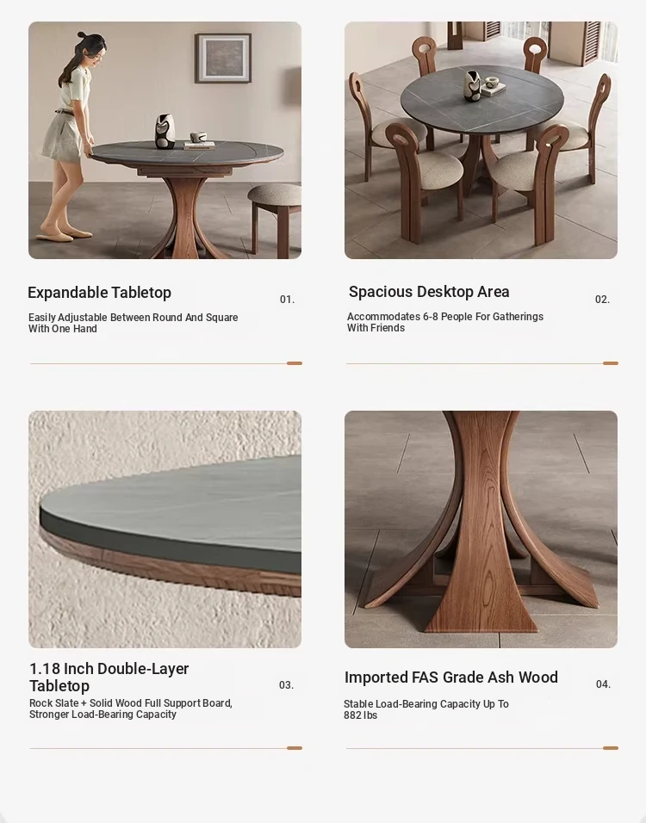Click the 1.18 Inch Double-Layer Tabletop title
Viewport: 646px width, 823px height.
pyautogui.click(x=109, y=678)
